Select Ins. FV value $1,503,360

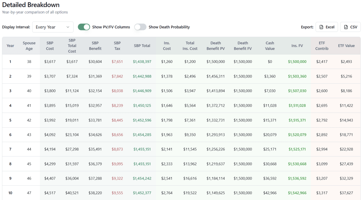tap(297, 76)
